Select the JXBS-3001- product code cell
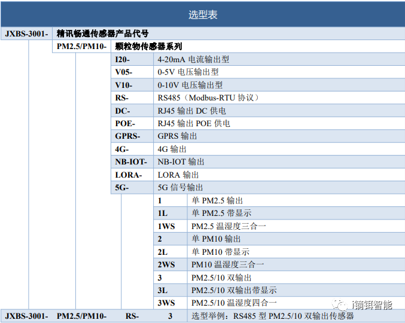The image size is (405, 323). pyautogui.click(x=26, y=33)
